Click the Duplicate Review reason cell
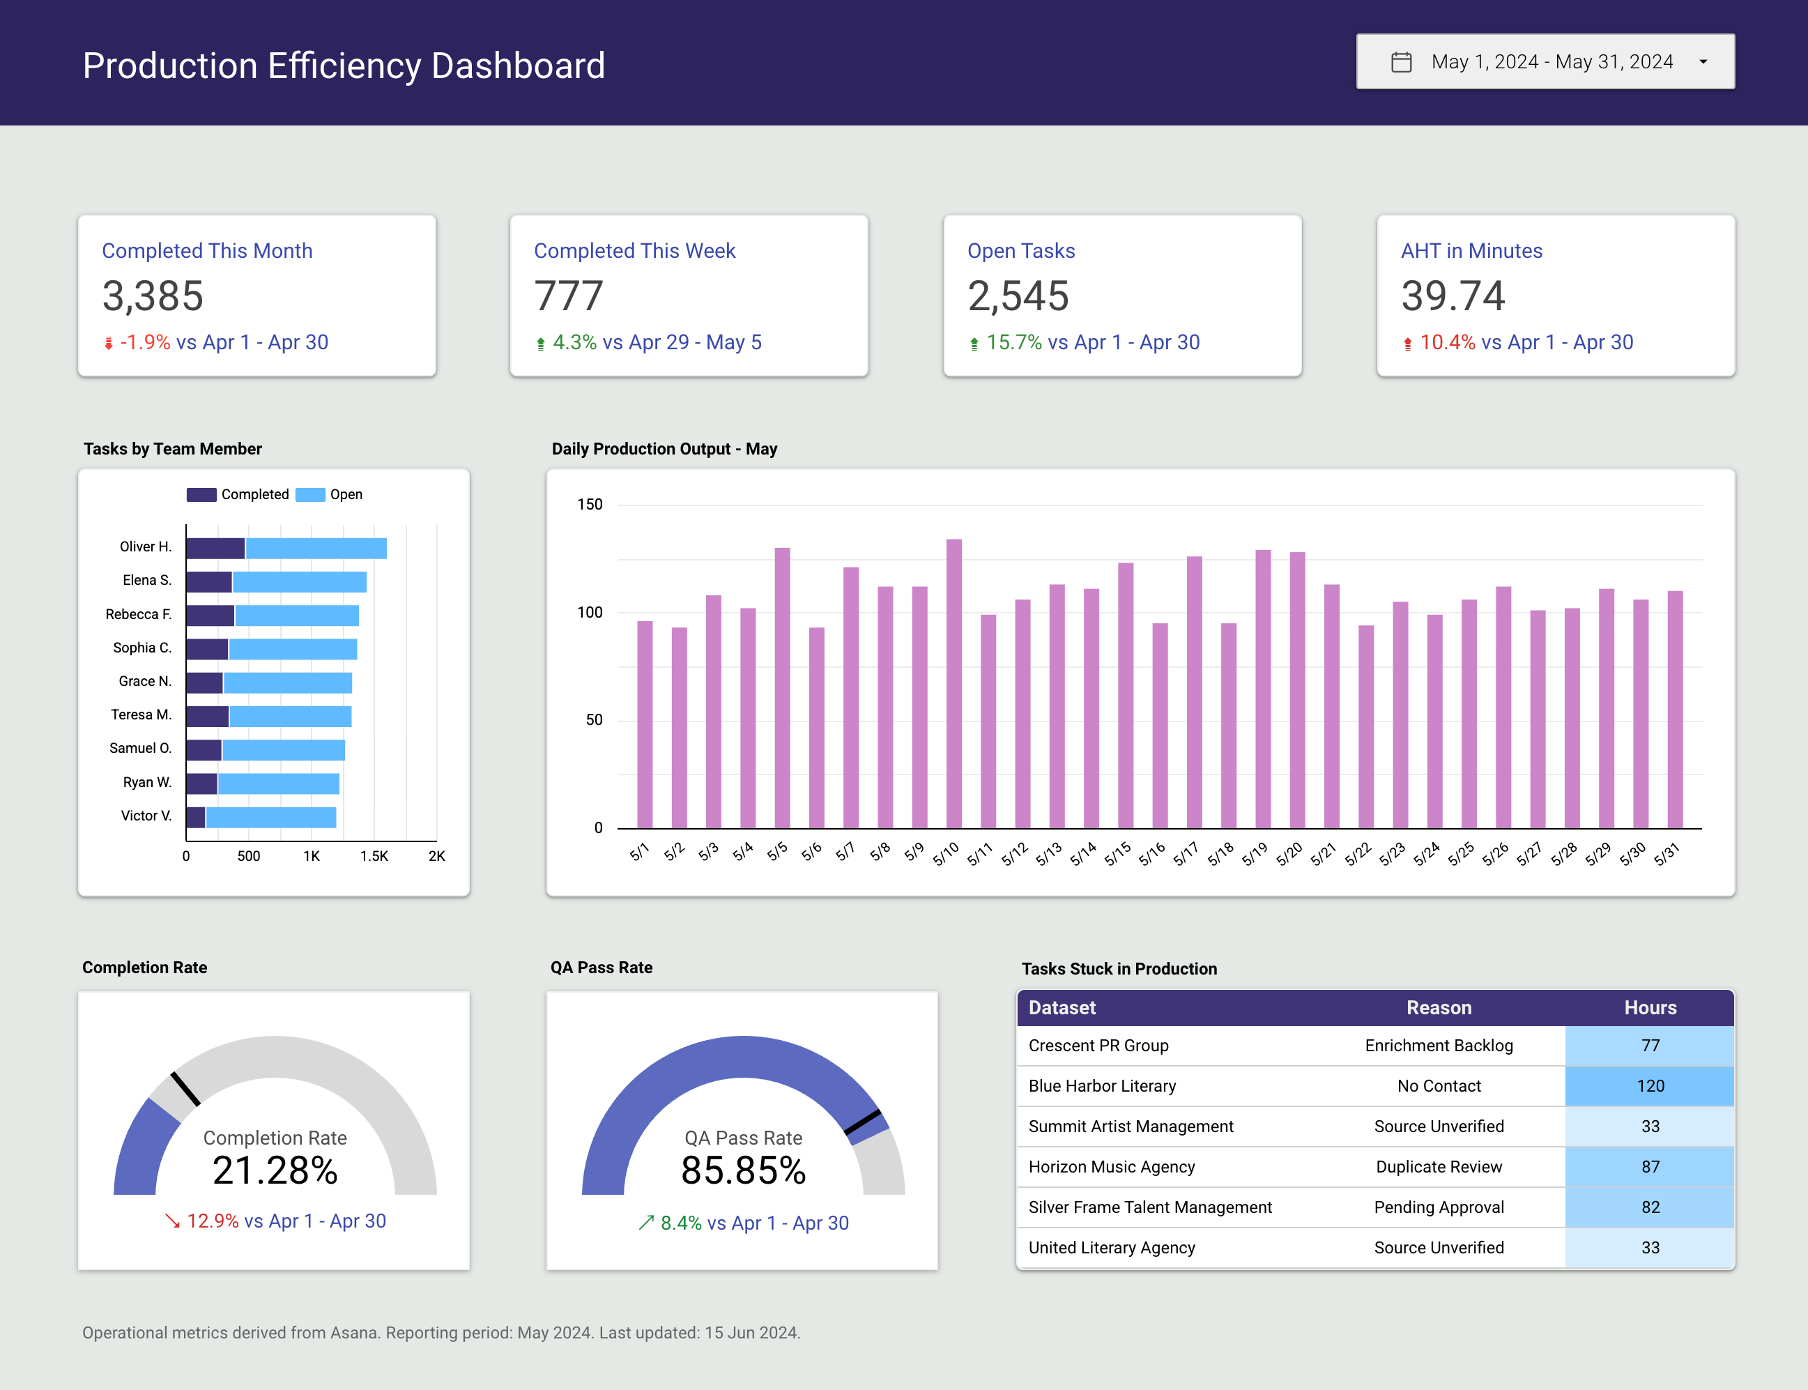Image resolution: width=1808 pixels, height=1390 pixels. click(x=1439, y=1168)
